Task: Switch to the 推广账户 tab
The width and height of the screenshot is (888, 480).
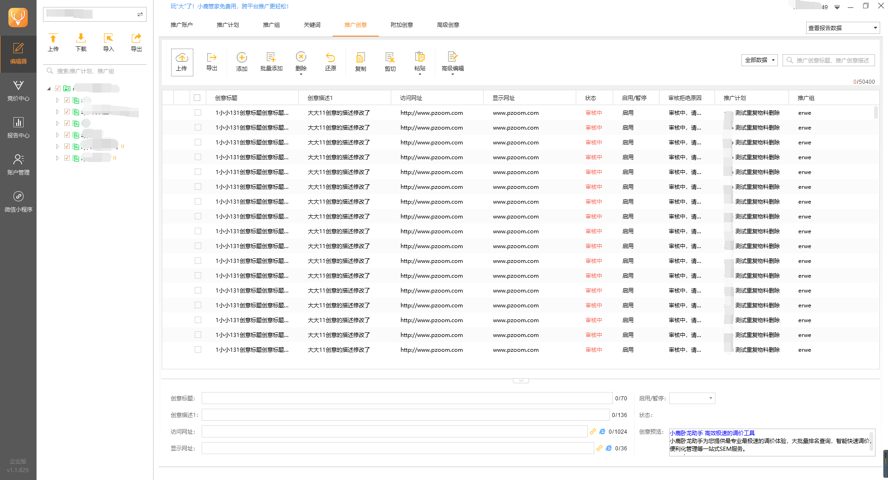Action: (x=181, y=25)
